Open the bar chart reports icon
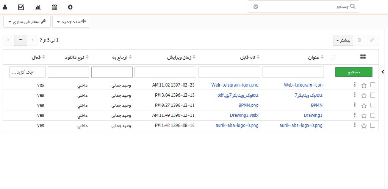388x189 pixels. click(x=38, y=7)
